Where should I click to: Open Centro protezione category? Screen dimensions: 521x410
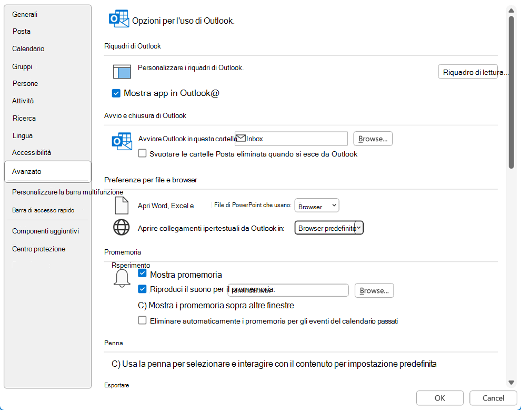point(38,249)
